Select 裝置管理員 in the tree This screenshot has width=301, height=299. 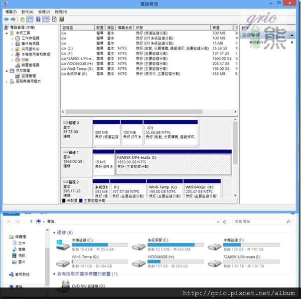(30, 65)
